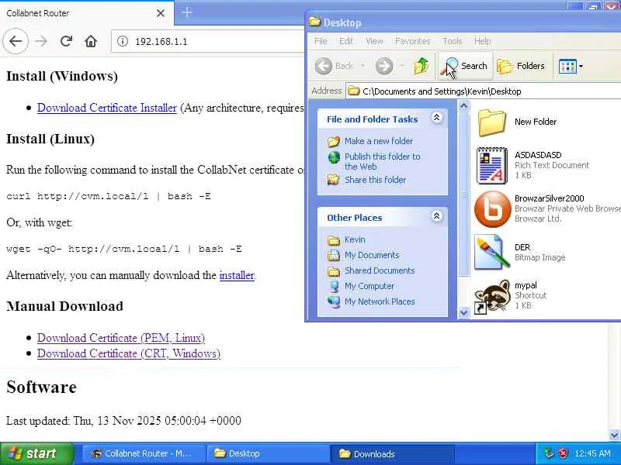621x465 pixels.
Task: Open the Tools menu
Action: [453, 41]
